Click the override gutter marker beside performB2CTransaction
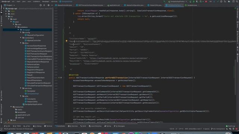Screen dimensions: 239x134 (x=59, y=78)
